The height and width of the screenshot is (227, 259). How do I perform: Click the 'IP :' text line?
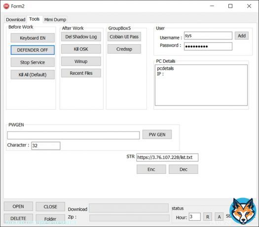coord(160,74)
